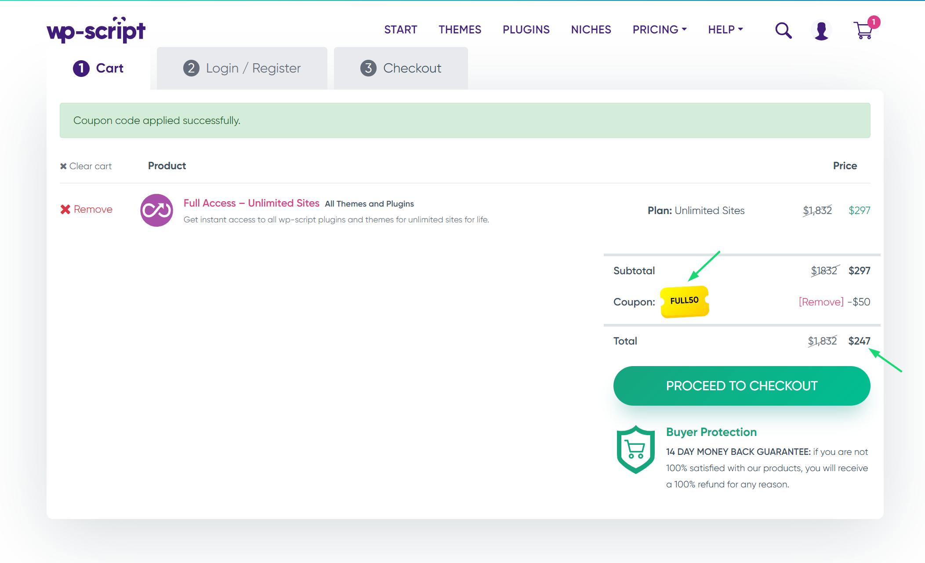Expand the HELP dropdown menu
925x563 pixels.
(725, 29)
